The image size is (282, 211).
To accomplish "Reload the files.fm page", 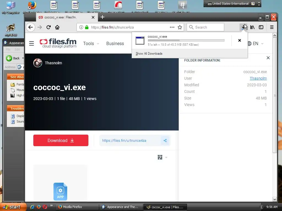I will coord(48,27).
